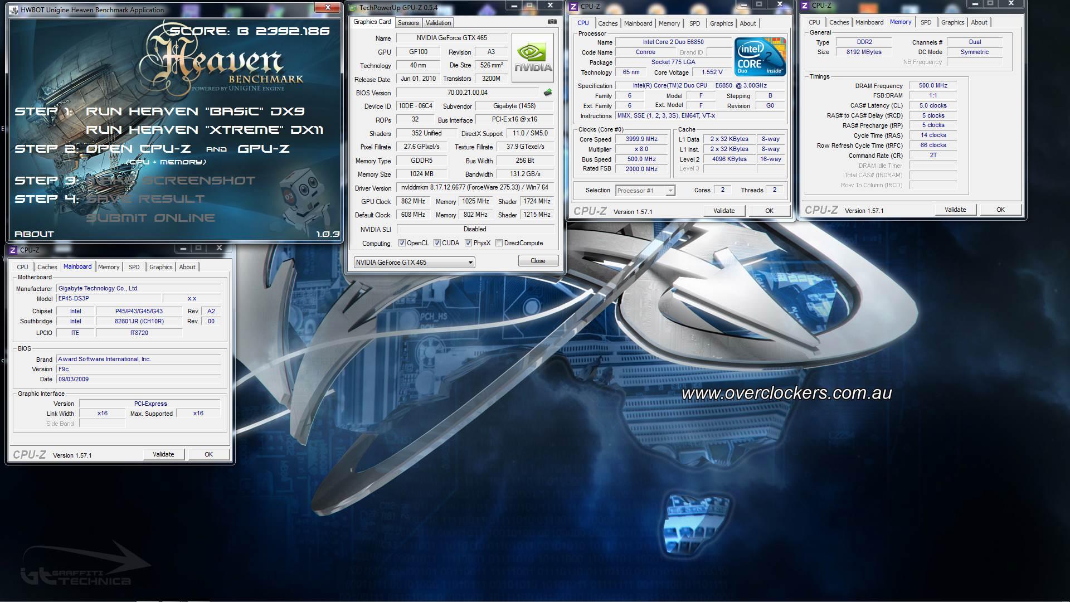
Task: Click the GPU-Z screenshot camera icon
Action: click(x=552, y=22)
